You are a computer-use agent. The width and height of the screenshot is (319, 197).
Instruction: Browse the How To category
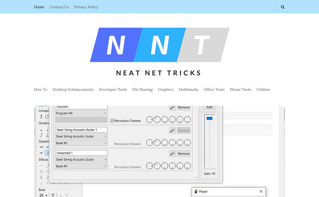(x=41, y=89)
